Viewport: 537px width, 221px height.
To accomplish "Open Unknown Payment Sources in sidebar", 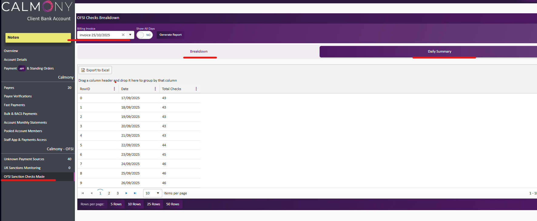I will (24, 159).
